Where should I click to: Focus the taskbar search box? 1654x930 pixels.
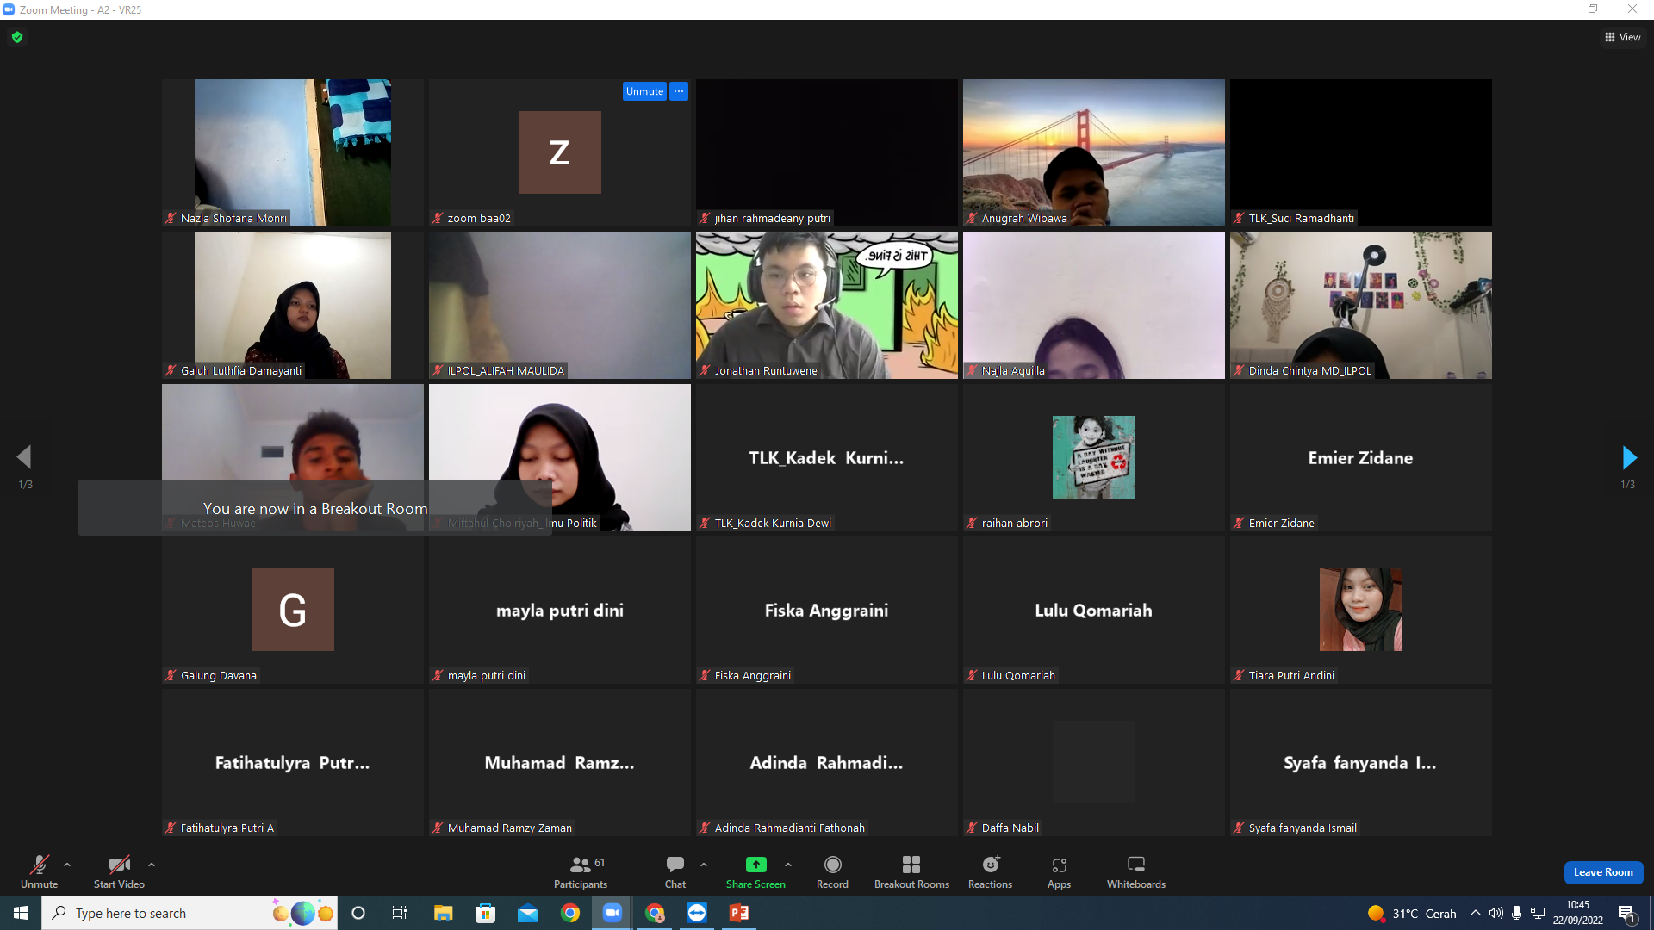click(x=190, y=913)
